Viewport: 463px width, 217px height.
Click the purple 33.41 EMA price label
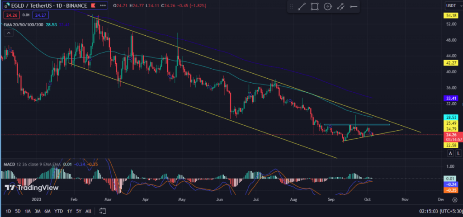click(450, 98)
